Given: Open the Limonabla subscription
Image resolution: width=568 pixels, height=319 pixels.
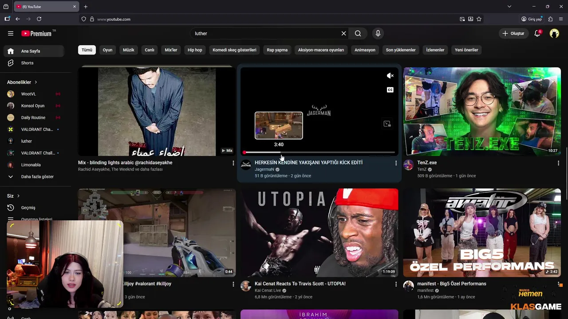Looking at the screenshot, I should click(34, 165).
